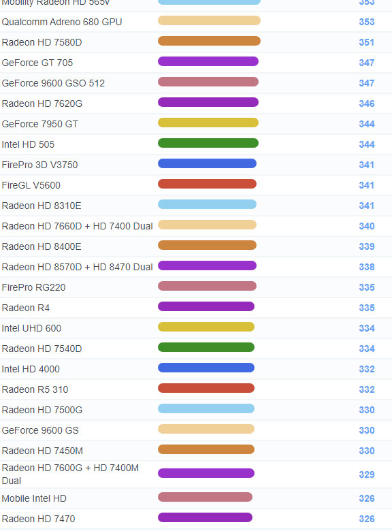Viewport: 392px width, 531px height.
Task: View the Radeon HD 7500G entry
Action: click(x=42, y=410)
